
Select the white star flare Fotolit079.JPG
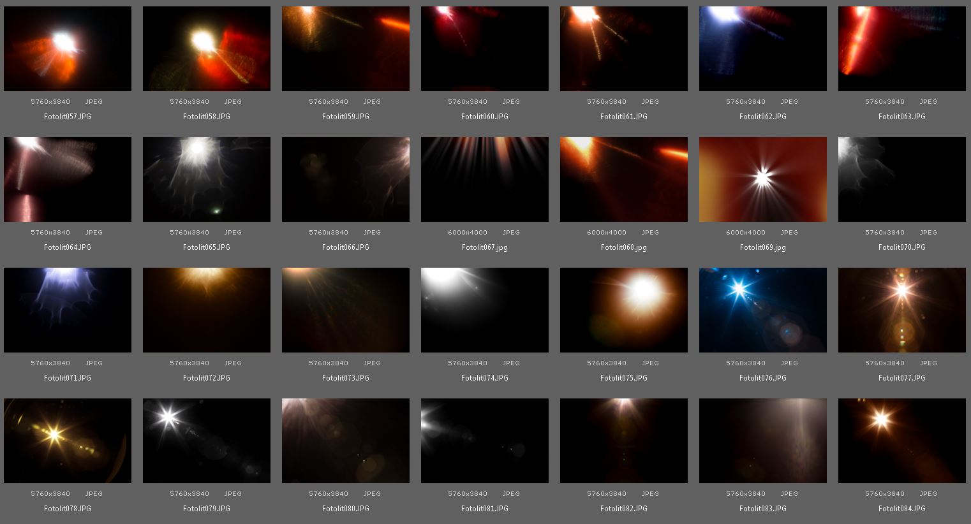click(207, 440)
